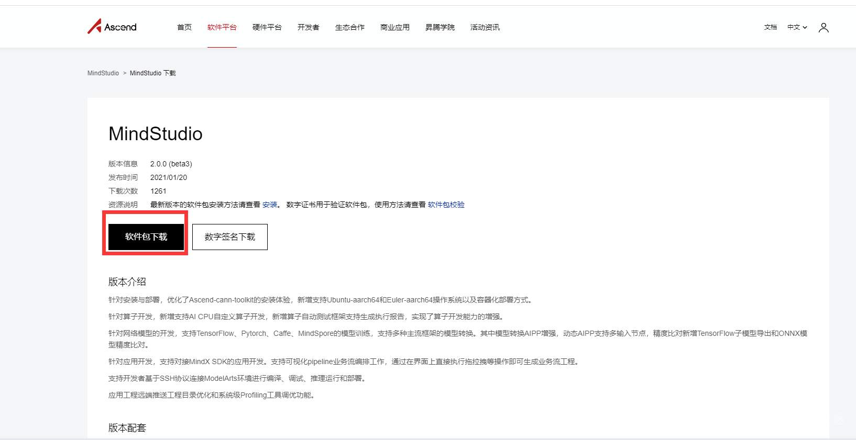Screen dimensions: 856x440
Task: Click the Ascend logo
Action: 112,27
